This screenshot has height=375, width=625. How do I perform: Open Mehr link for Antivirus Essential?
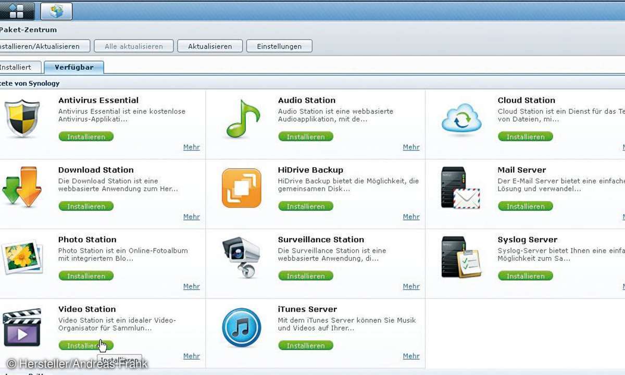click(192, 147)
